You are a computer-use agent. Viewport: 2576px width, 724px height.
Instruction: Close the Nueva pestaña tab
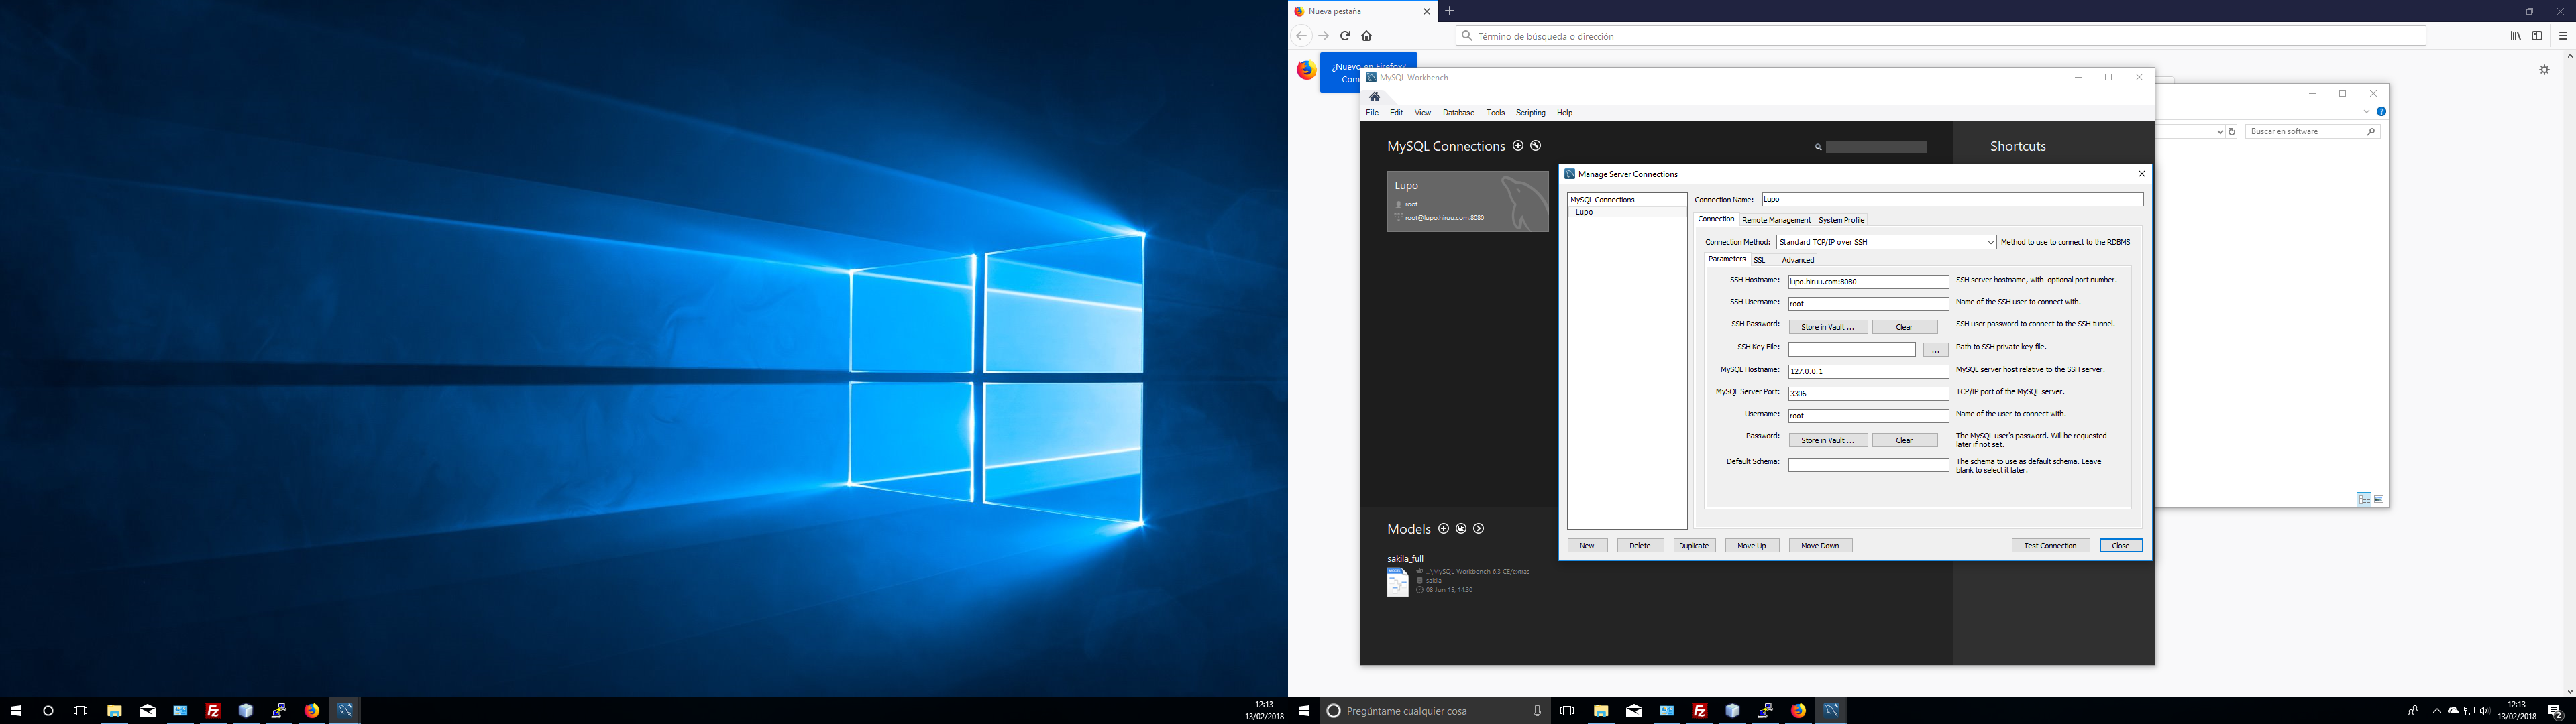click(x=1427, y=12)
